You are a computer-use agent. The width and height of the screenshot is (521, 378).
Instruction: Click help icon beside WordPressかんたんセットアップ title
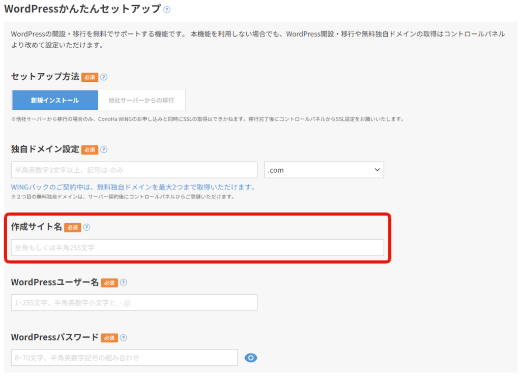coord(167,10)
